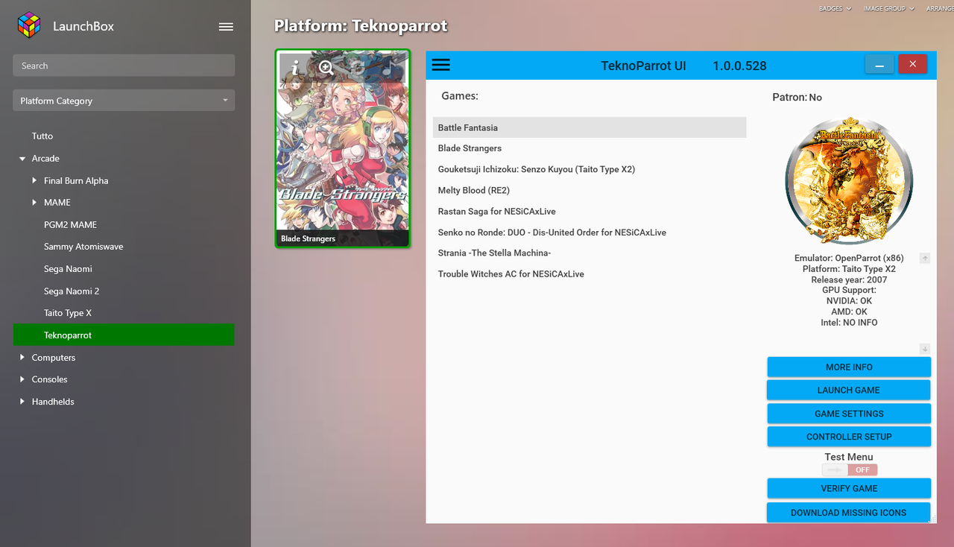Click the LAUNCH GAME button
This screenshot has width=954, height=547.
coord(849,390)
